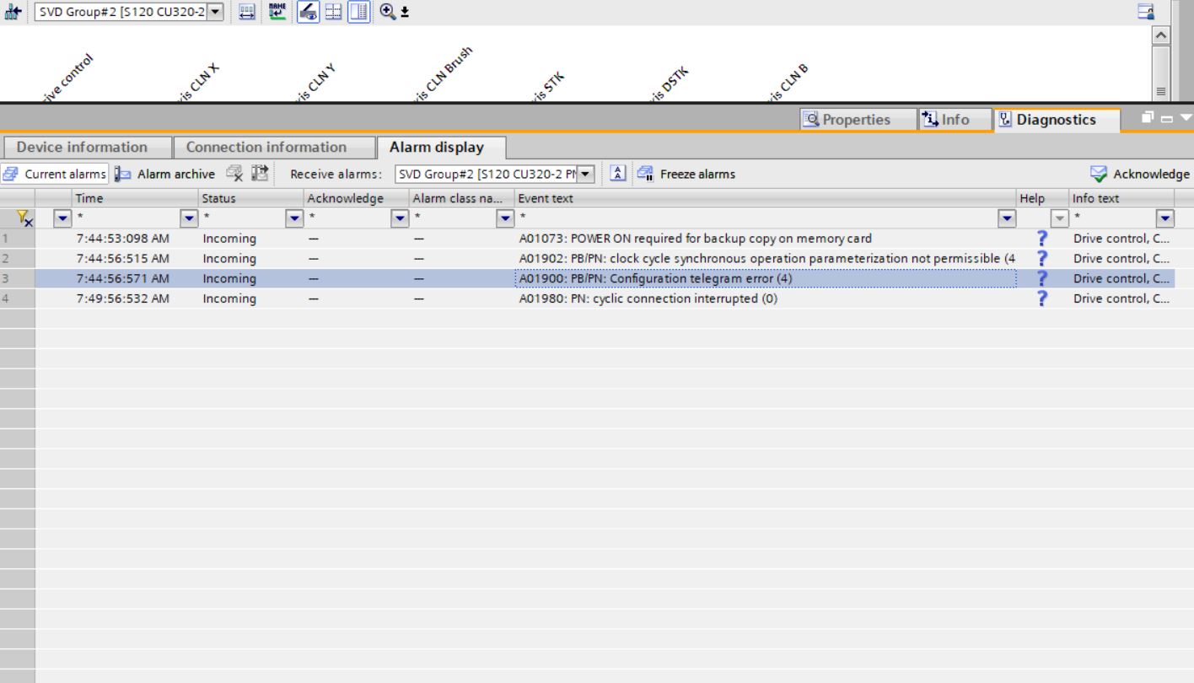The height and width of the screenshot is (683, 1194).
Task: Click the Acknowledge button
Action: [1140, 175]
